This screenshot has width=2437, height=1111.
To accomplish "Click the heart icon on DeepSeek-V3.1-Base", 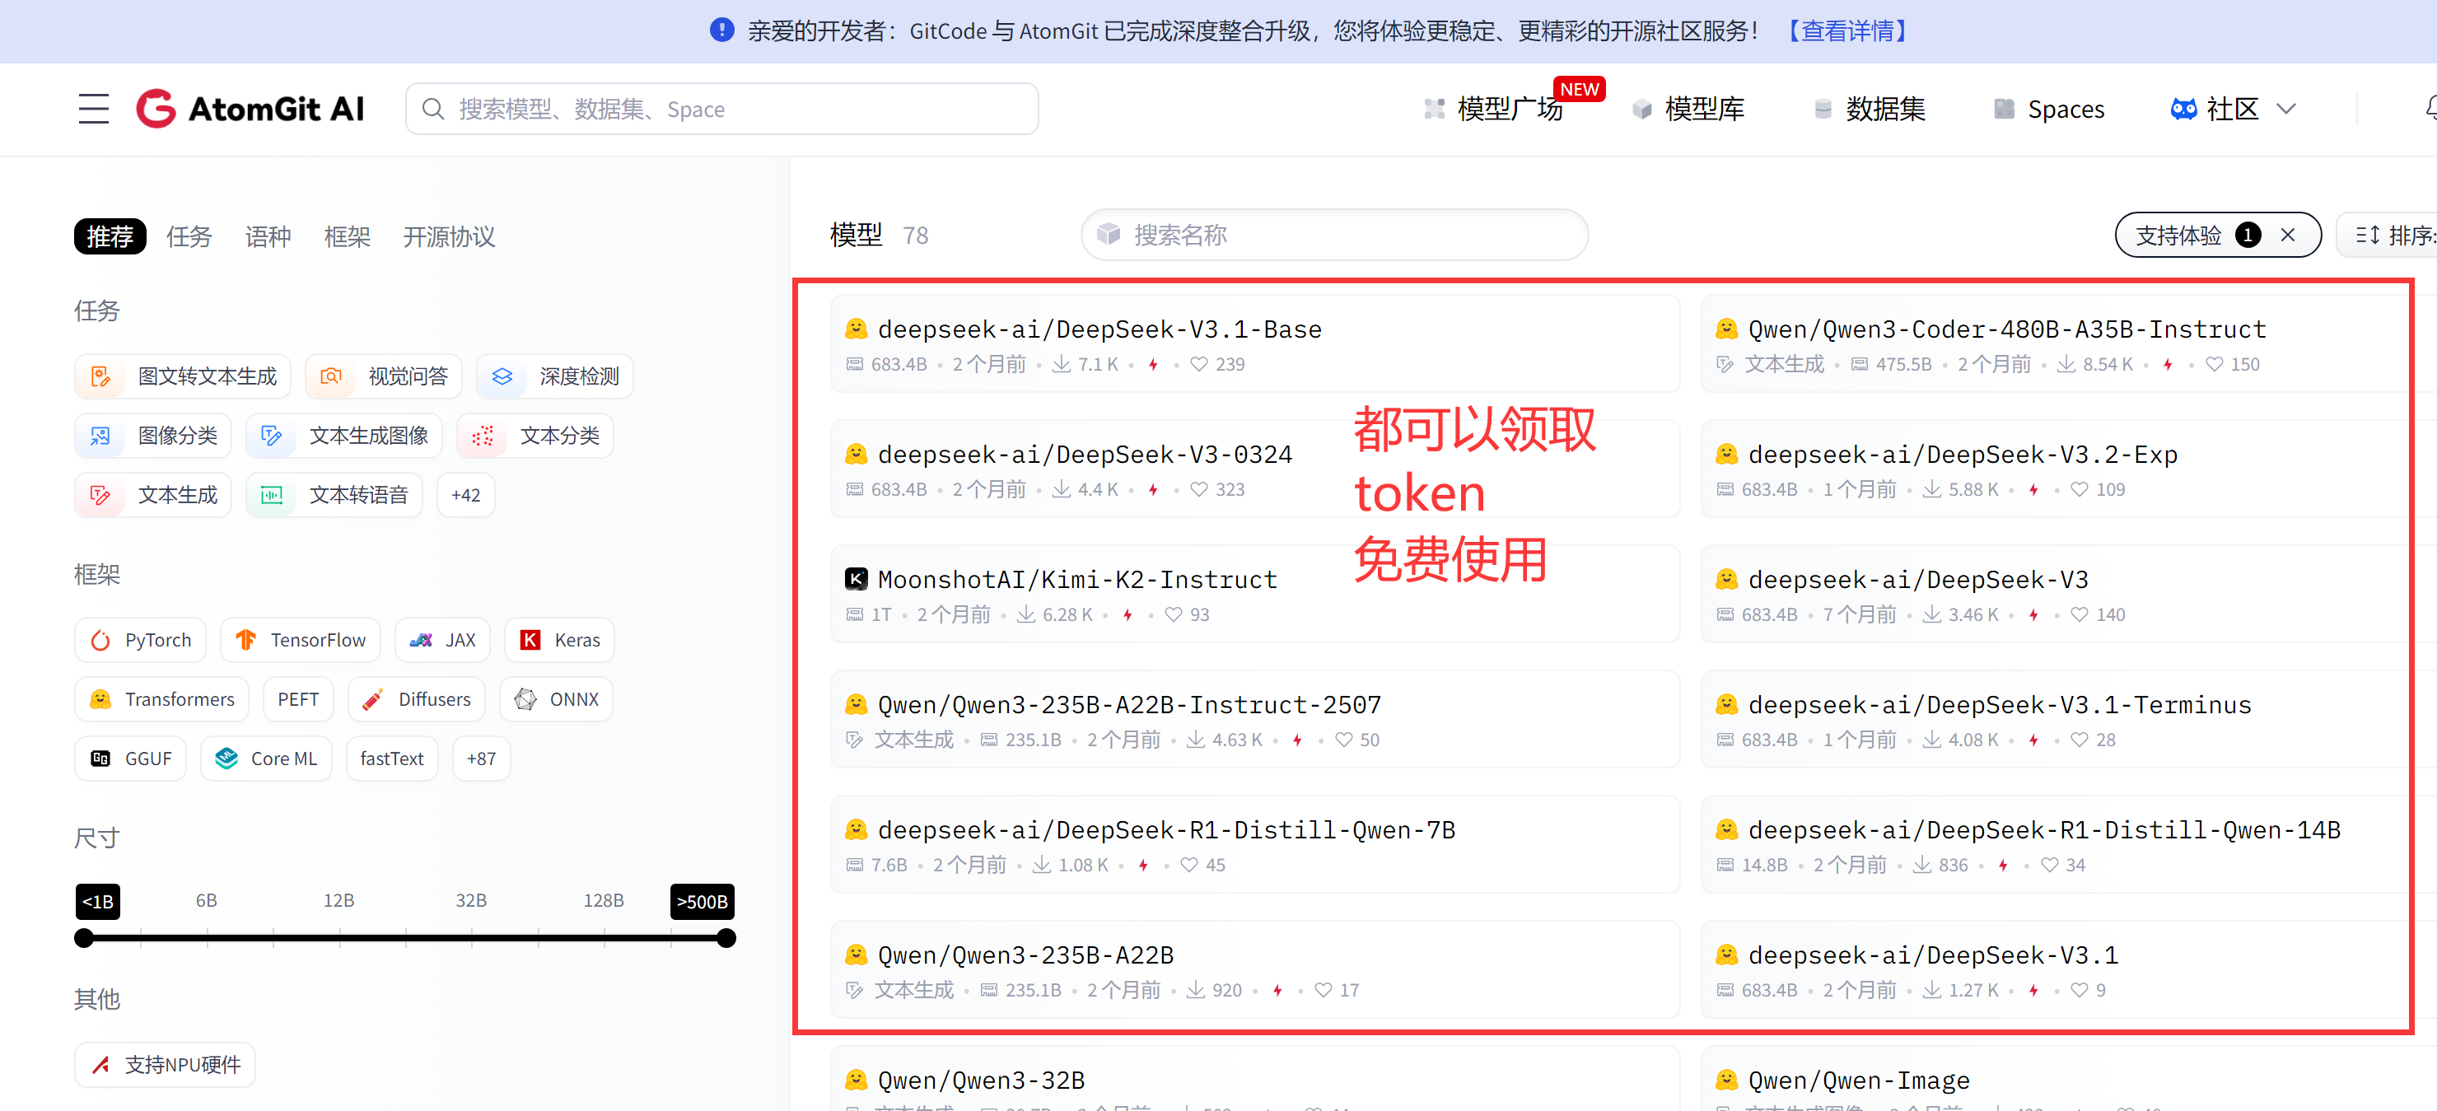I will pyautogui.click(x=1198, y=364).
